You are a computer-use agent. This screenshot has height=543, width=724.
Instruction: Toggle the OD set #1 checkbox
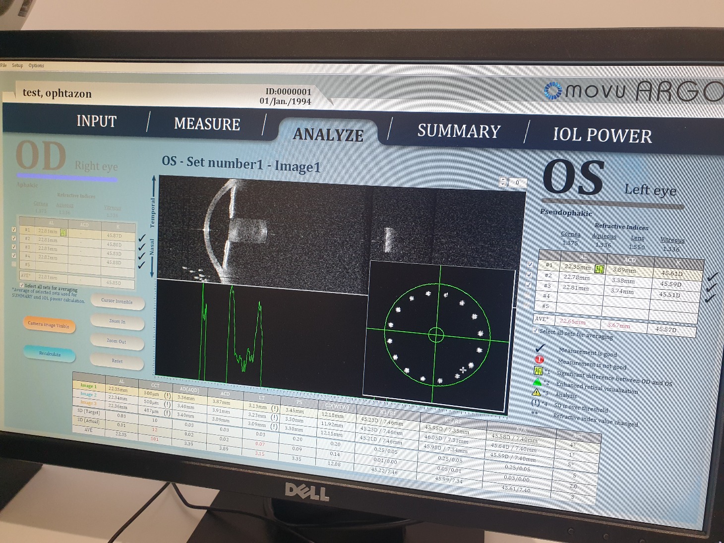[14, 230]
